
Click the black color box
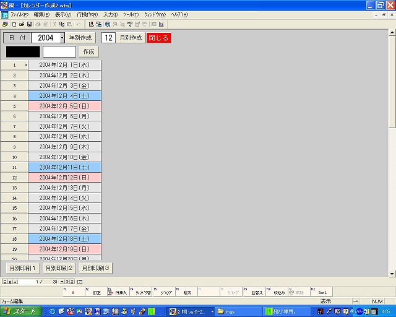(23, 51)
